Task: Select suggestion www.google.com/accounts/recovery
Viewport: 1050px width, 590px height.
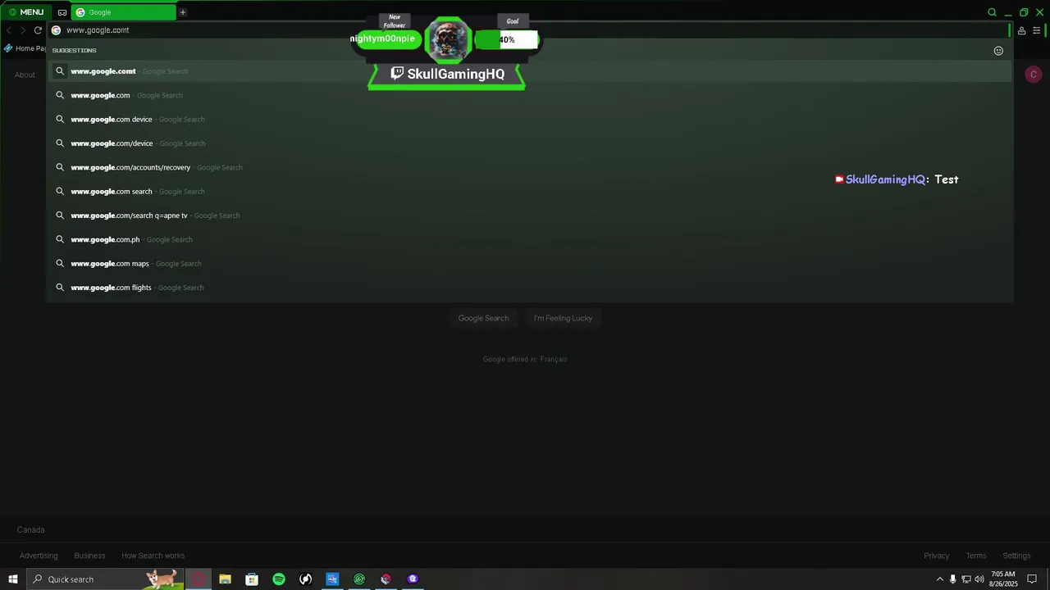Action: coord(530,167)
